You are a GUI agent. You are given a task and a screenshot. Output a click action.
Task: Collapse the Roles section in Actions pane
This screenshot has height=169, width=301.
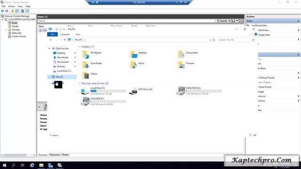[298, 21]
